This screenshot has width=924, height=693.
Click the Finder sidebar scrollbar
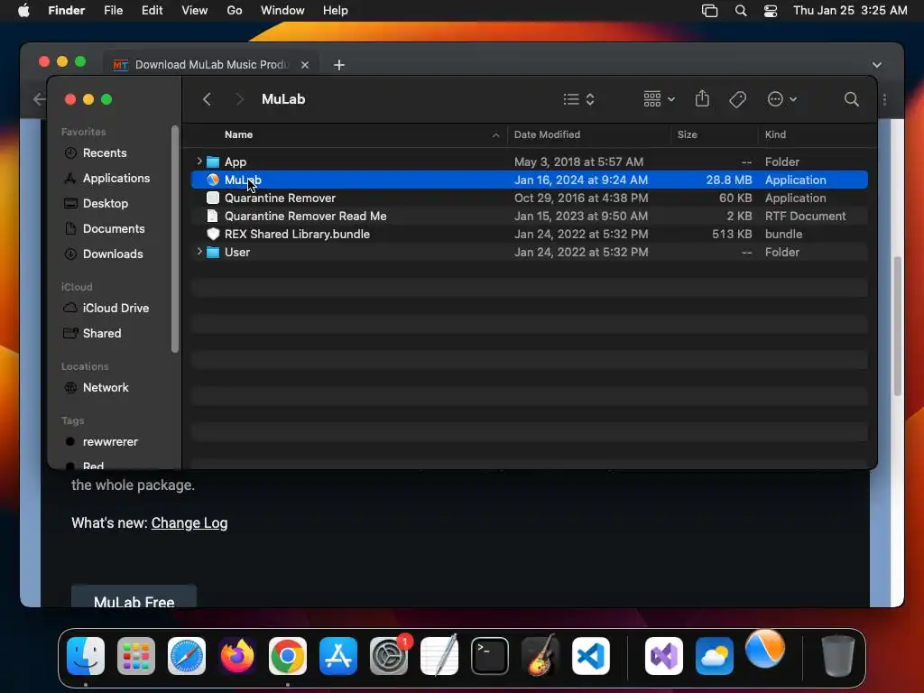coord(174,239)
